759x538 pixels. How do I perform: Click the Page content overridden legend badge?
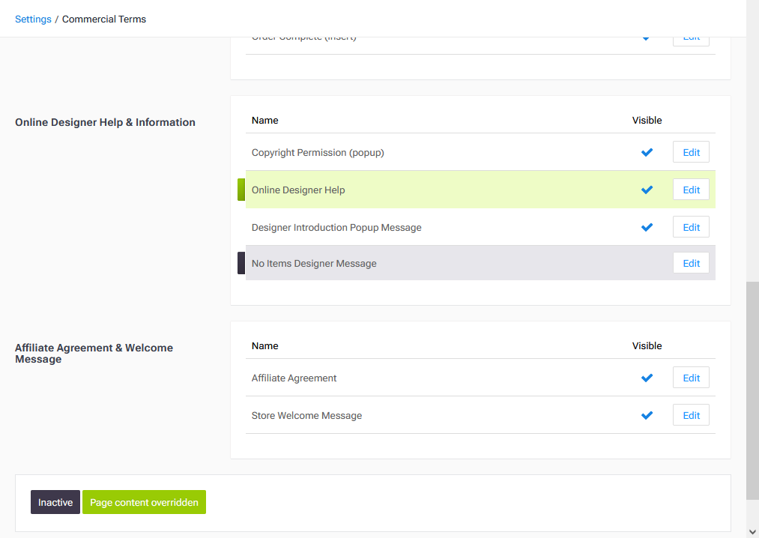(x=144, y=502)
